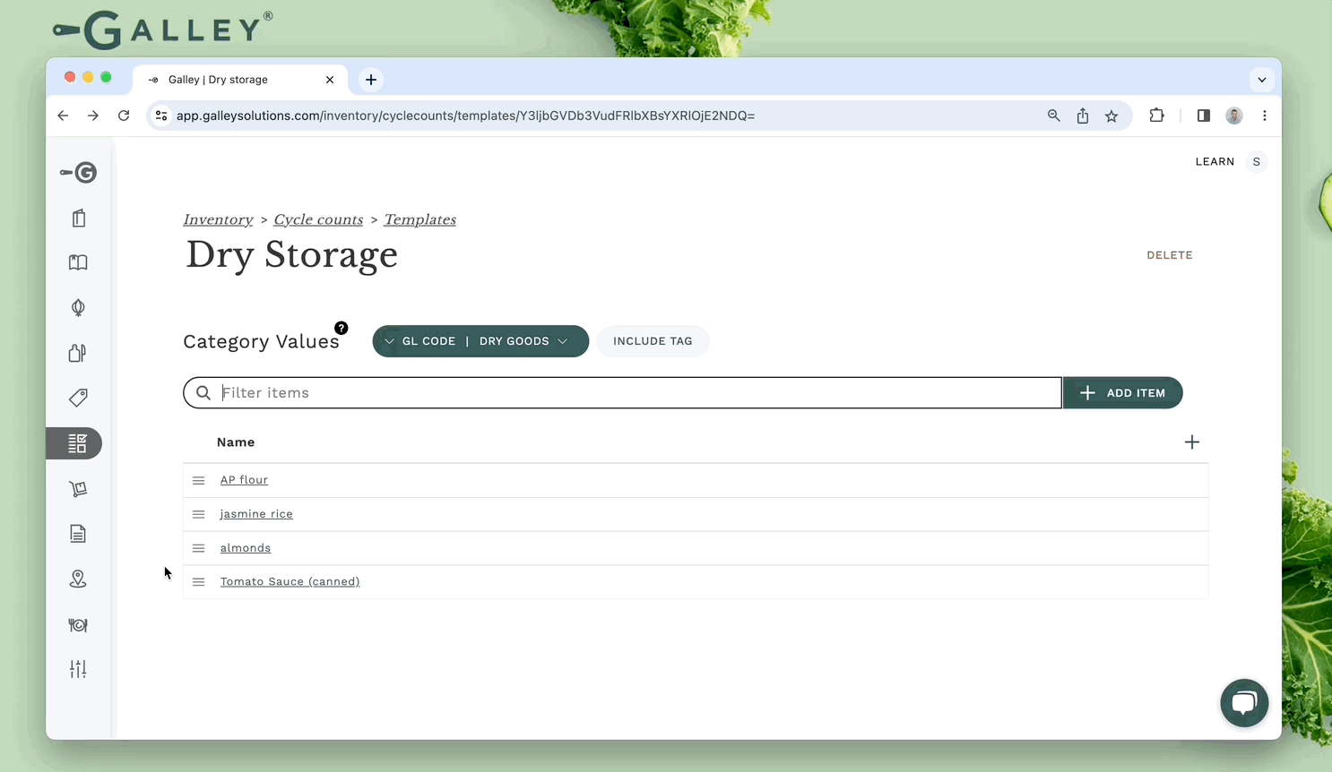Expand the browser tab list chevron
The image size is (1332, 772).
point(1261,80)
